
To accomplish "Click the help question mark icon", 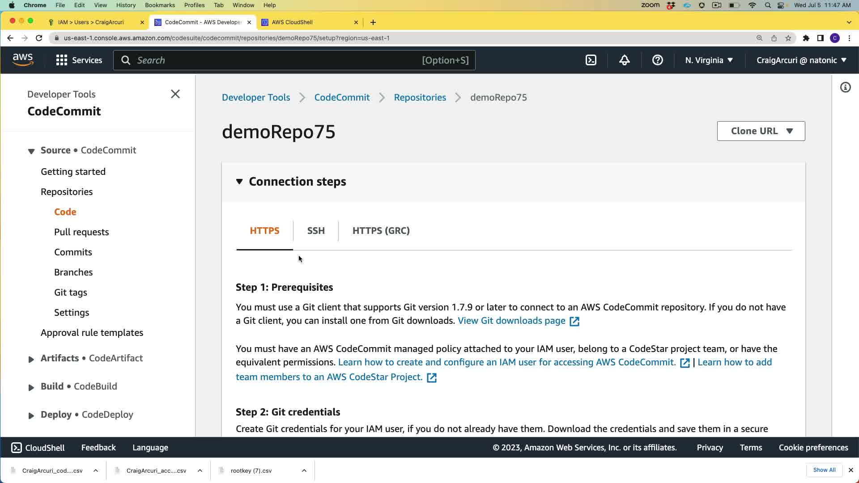I will click(x=657, y=60).
